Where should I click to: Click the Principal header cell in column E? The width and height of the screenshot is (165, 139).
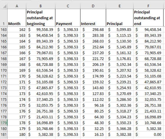coord(120,18)
